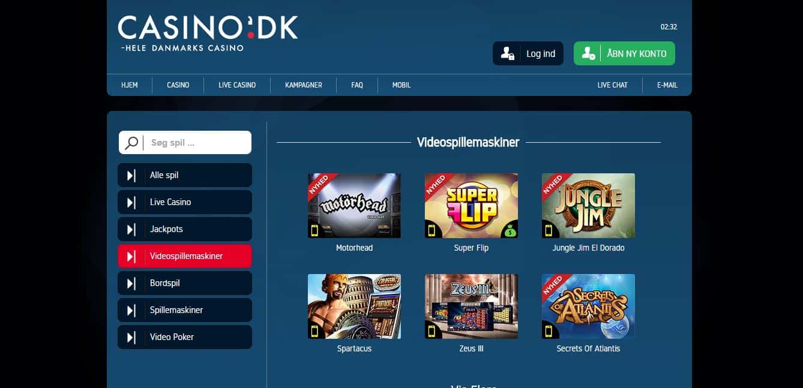803x388 pixels.
Task: Show Alle spil category
Action: [x=185, y=175]
